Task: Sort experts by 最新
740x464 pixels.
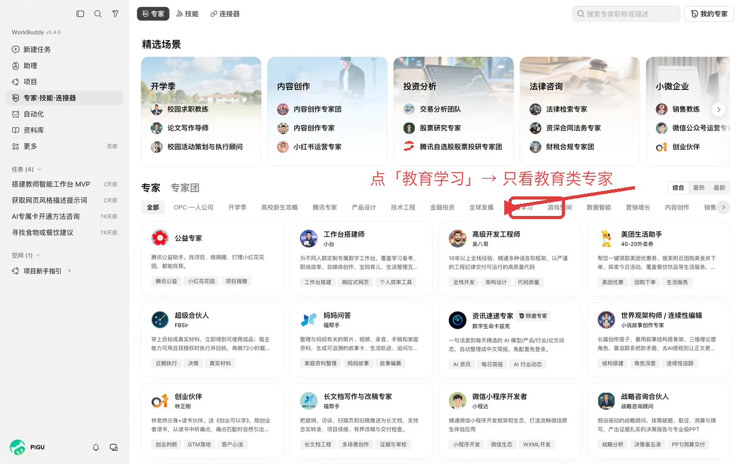Action: click(x=719, y=188)
